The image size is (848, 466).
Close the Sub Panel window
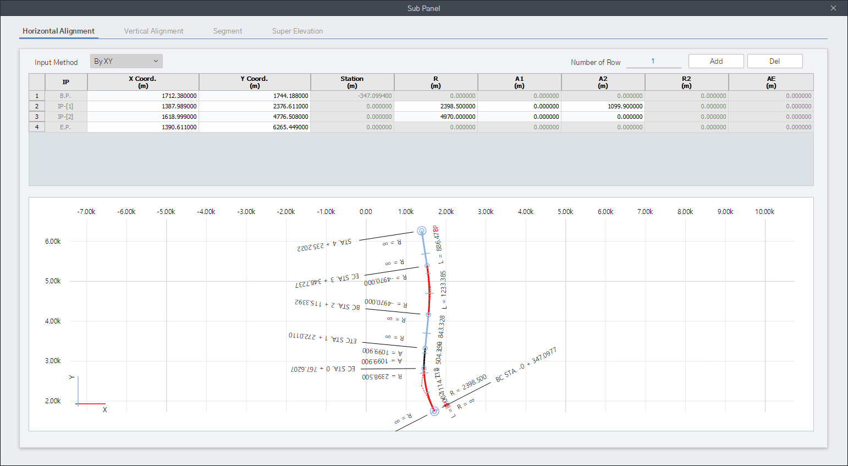point(833,8)
